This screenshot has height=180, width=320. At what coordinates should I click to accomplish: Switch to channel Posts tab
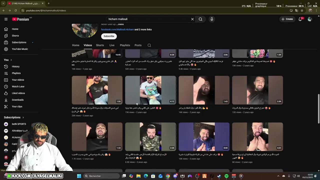pyautogui.click(x=138, y=45)
